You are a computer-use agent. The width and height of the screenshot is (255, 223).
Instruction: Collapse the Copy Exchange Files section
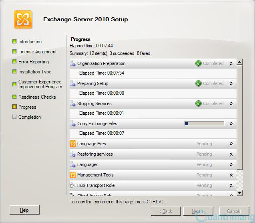(231, 124)
